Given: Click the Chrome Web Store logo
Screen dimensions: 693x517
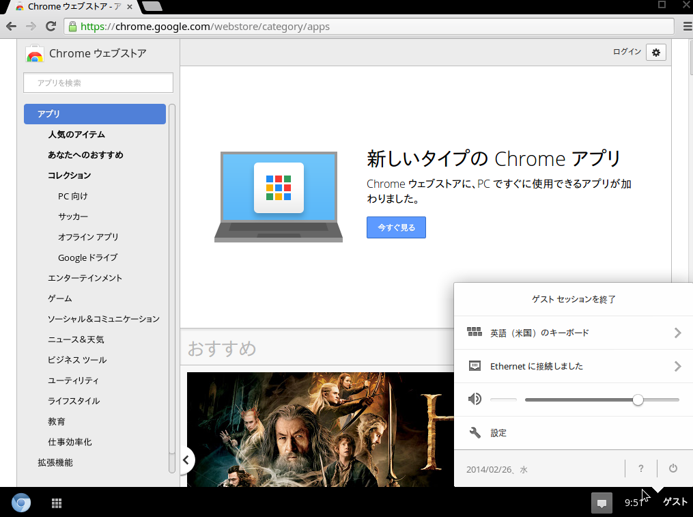Looking at the screenshot, I should coord(34,53).
